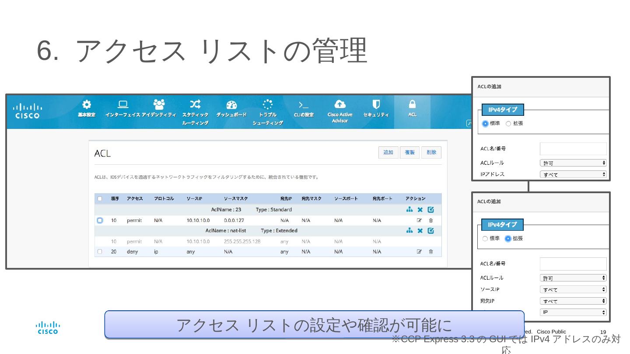Image resolution: width=630 pixels, height=354 pixels.
Task: Go to スタティック ルーティング in the navigation bar
Action: (x=195, y=113)
